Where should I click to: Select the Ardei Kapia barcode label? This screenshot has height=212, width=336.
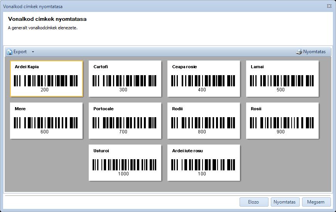[47, 79]
